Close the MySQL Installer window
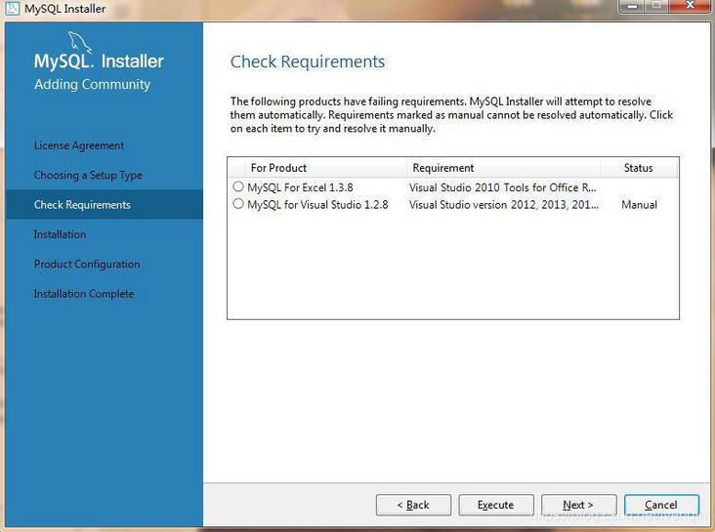The height and width of the screenshot is (532, 715). click(x=691, y=6)
